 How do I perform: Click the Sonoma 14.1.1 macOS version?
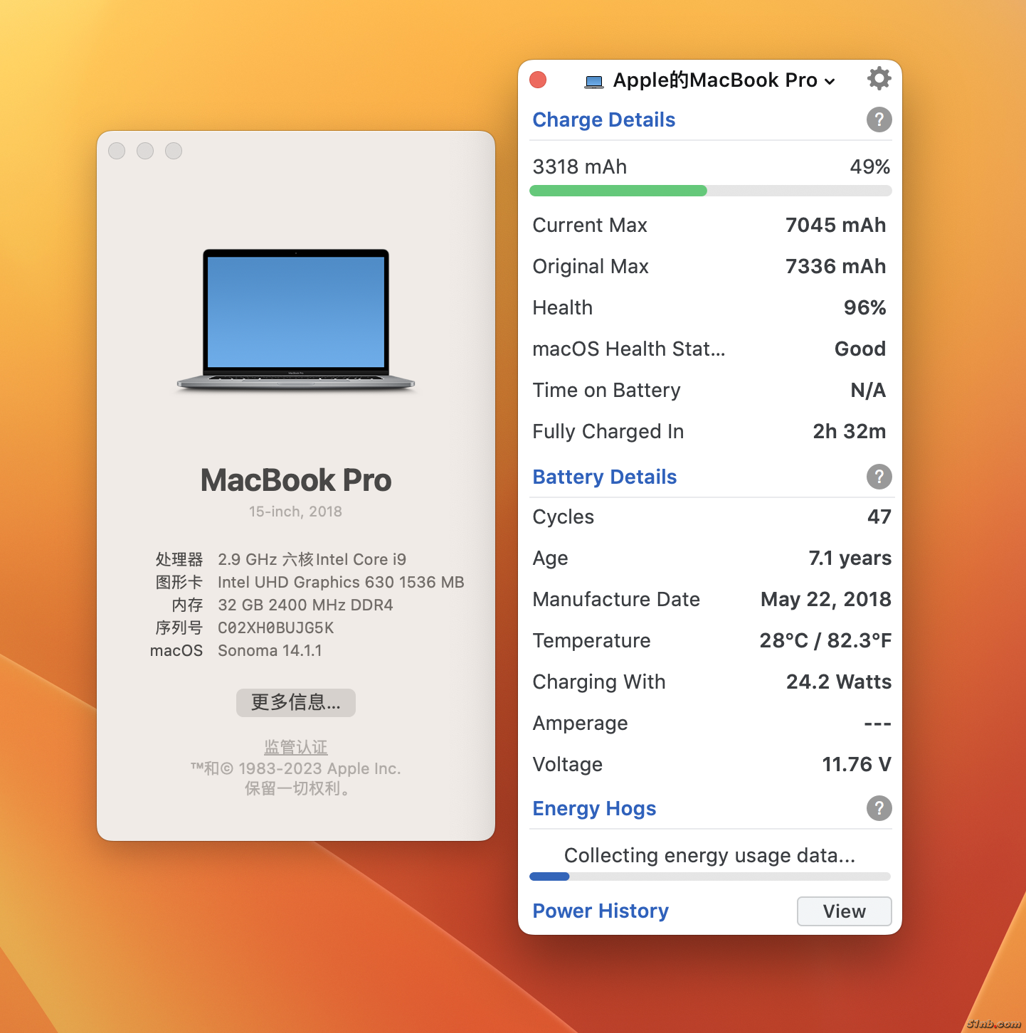click(x=270, y=650)
